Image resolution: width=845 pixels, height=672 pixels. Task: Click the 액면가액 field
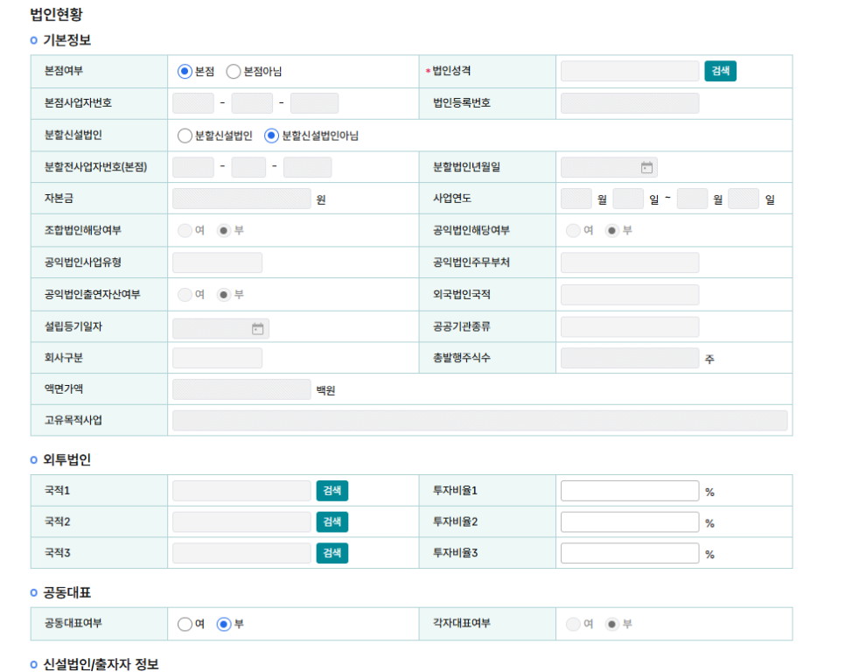[241, 389]
